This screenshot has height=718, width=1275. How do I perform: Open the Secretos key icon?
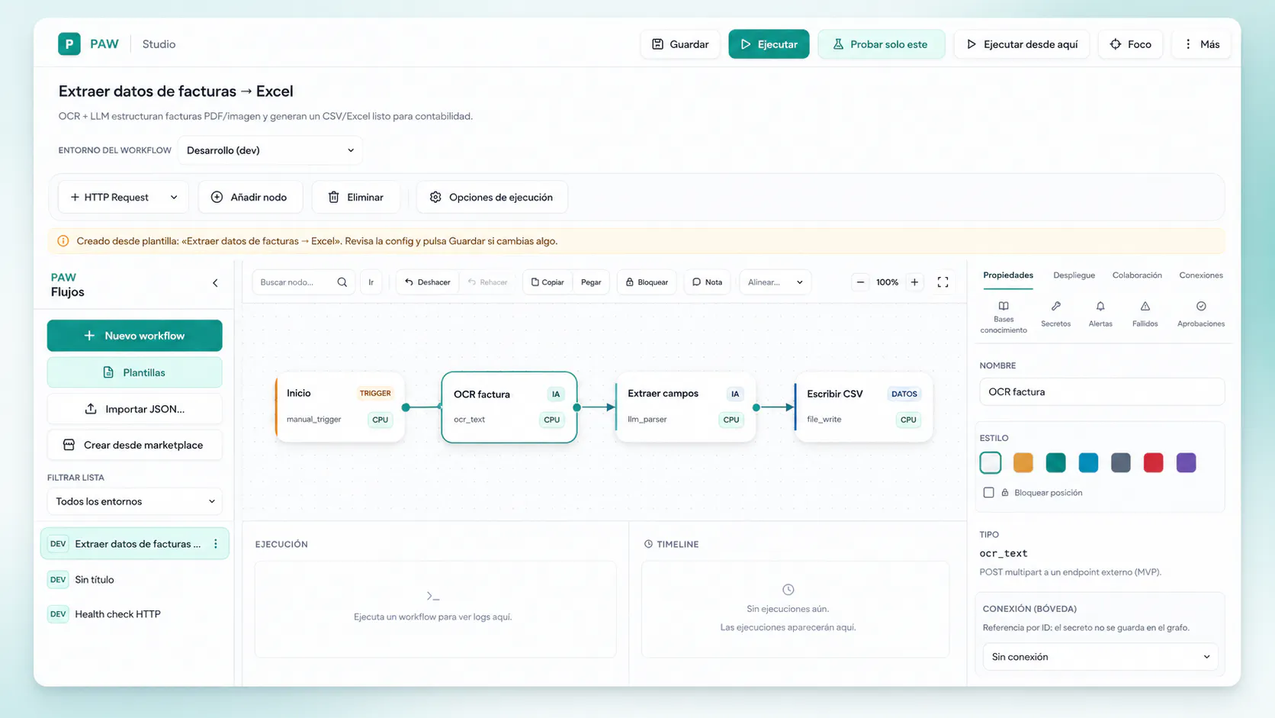(x=1056, y=314)
